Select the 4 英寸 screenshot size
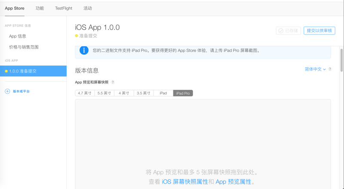Viewport: 344px width, 189px height. [x=124, y=93]
